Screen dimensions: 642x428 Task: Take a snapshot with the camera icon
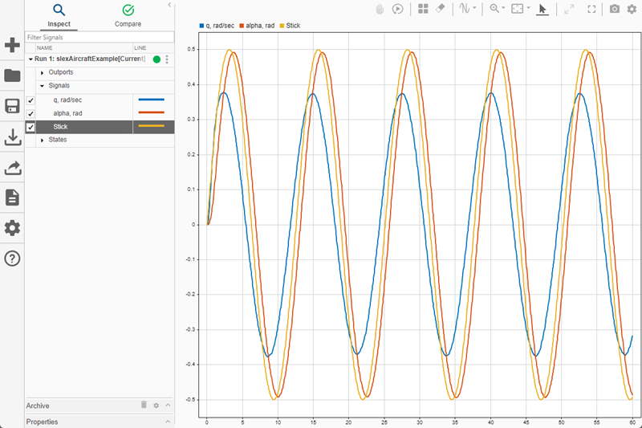pyautogui.click(x=614, y=9)
